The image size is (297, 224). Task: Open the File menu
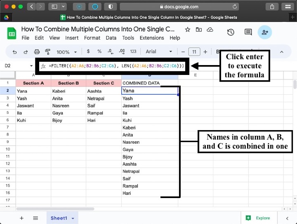point(26,38)
